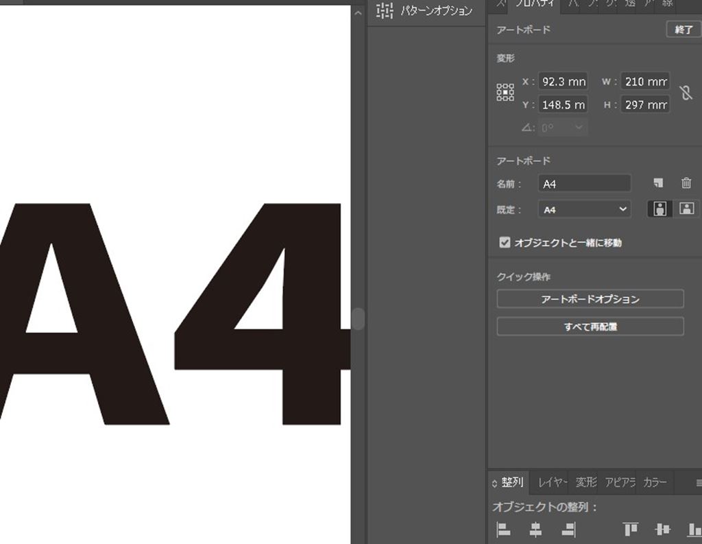Image resolution: width=702 pixels, height=544 pixels.
Task: Click the artboard 名前 field containing A4
Action: [x=584, y=184]
